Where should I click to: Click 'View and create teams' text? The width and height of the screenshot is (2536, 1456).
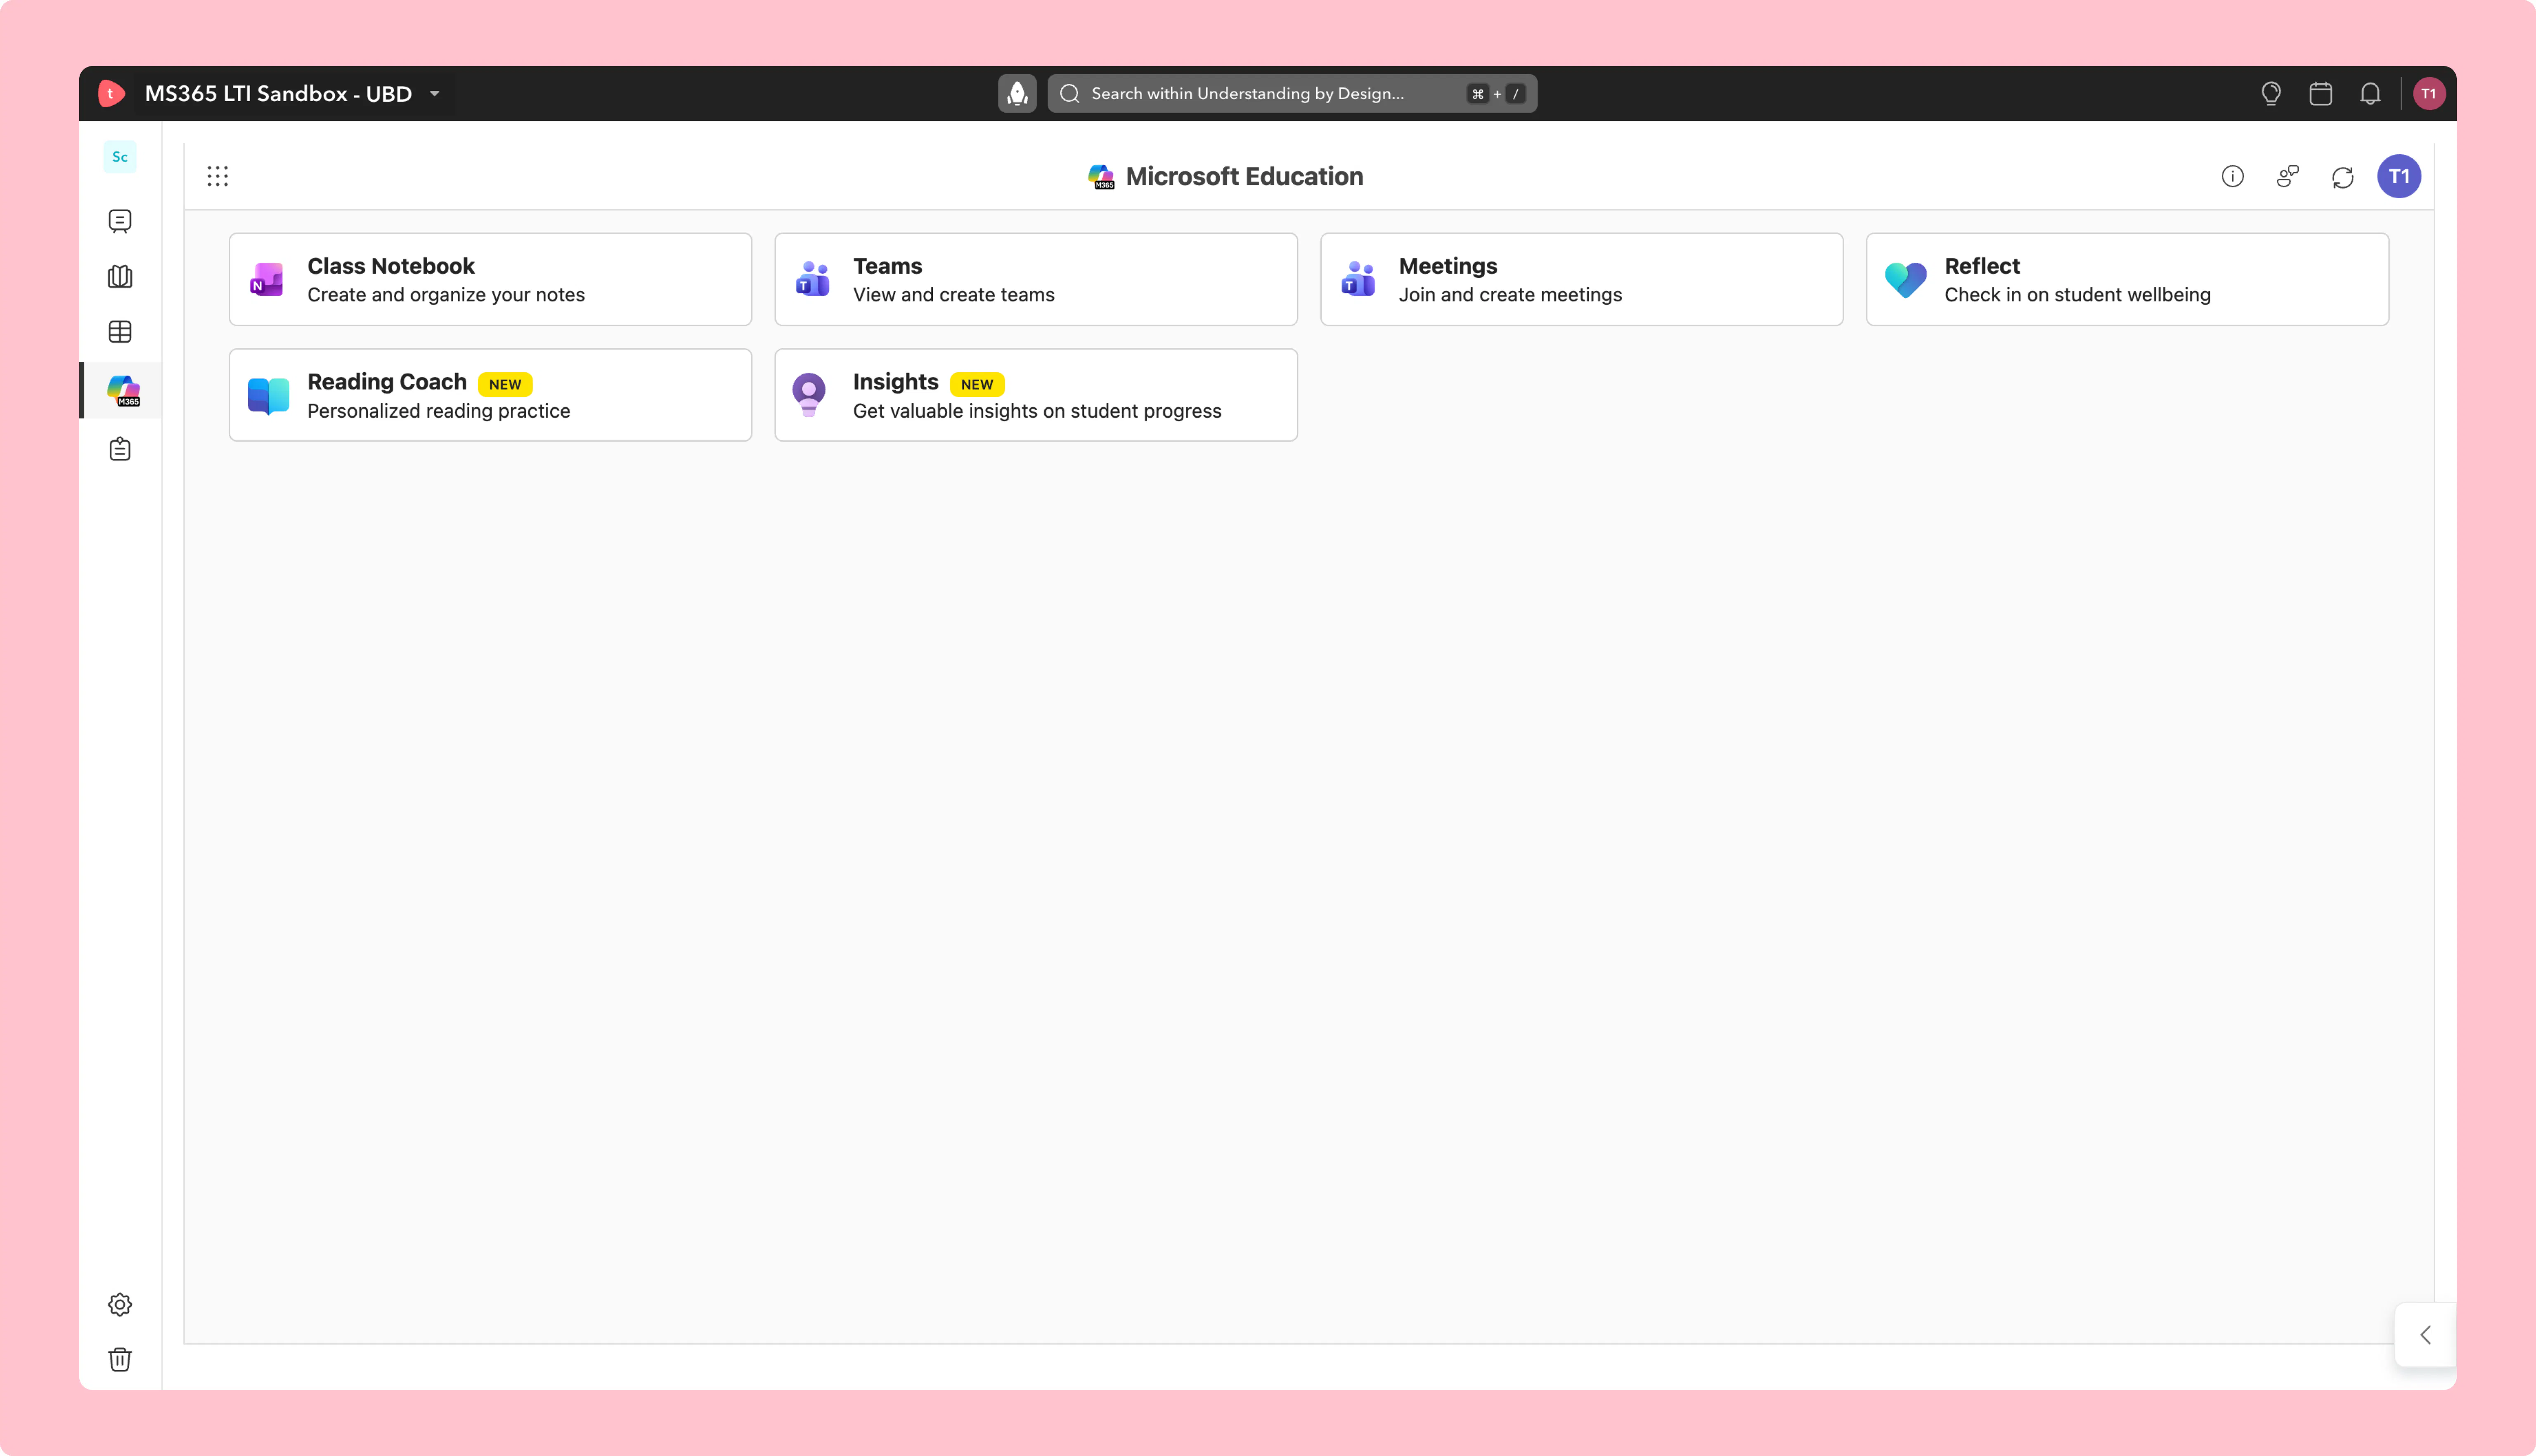[x=953, y=295]
